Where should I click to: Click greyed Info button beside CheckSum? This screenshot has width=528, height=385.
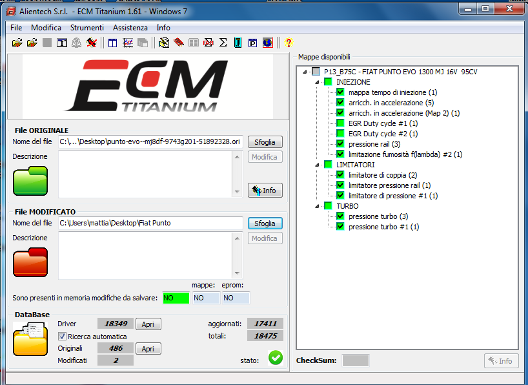tap(501, 360)
